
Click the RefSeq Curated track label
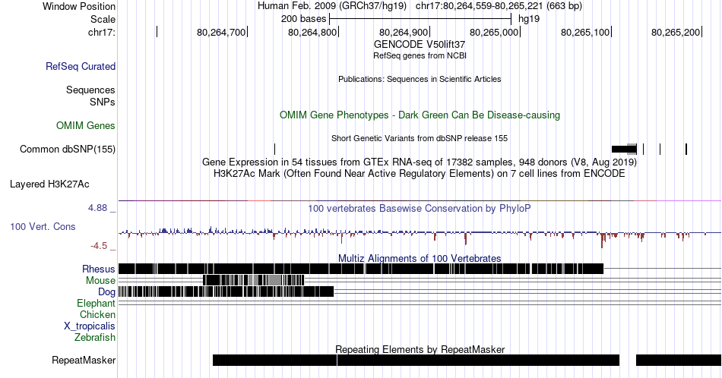pyautogui.click(x=81, y=66)
